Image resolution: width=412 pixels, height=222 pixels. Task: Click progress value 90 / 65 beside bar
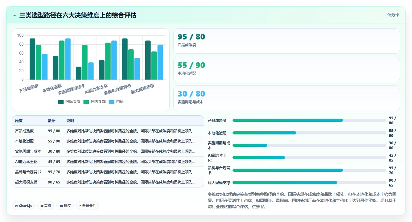coord(393,183)
